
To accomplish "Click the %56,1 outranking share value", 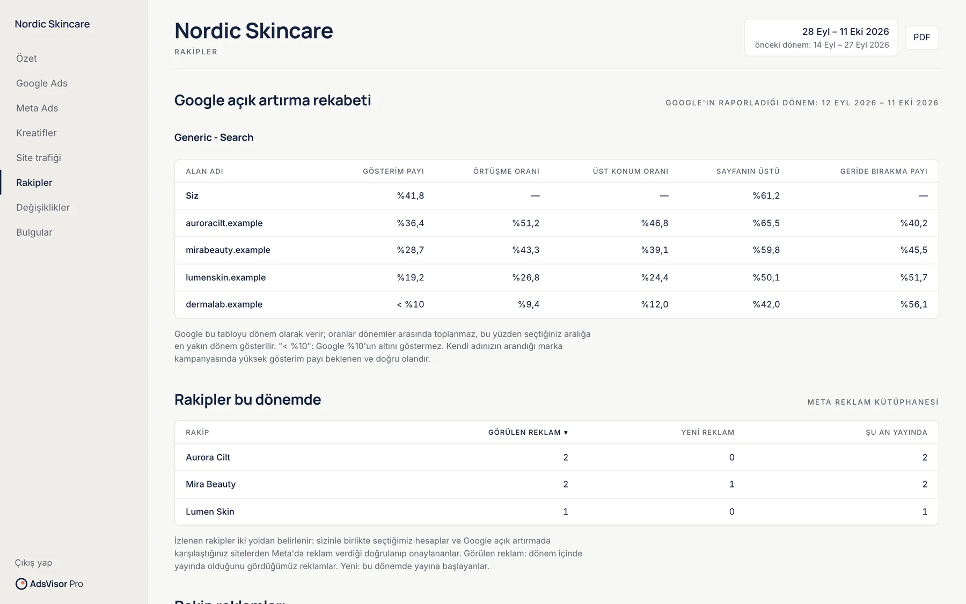I will tap(914, 304).
